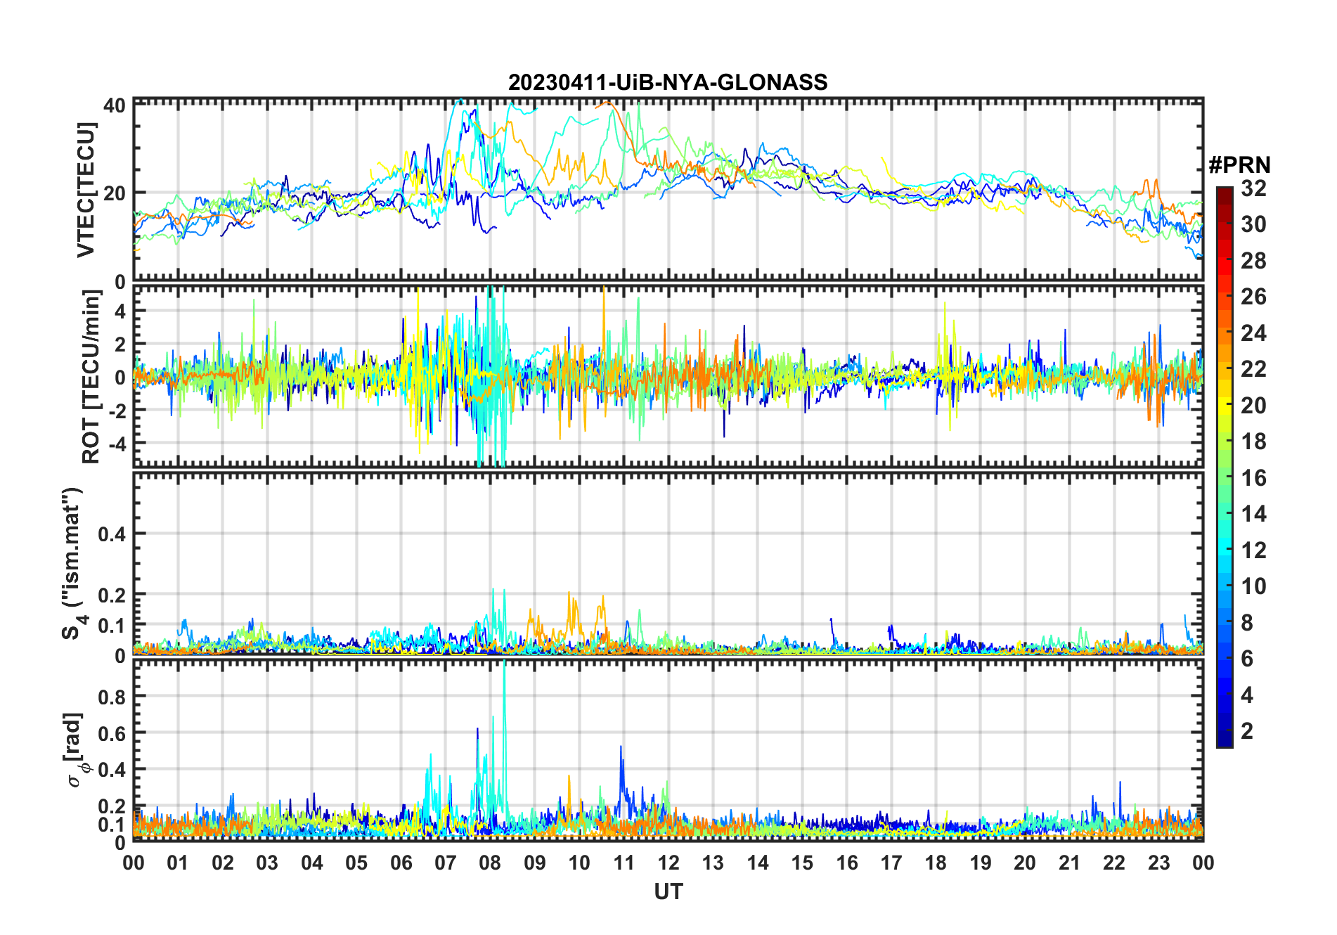Click the sigma-phi axis tick label 0.8
The height and width of the screenshot is (935, 1337).
click(x=112, y=697)
